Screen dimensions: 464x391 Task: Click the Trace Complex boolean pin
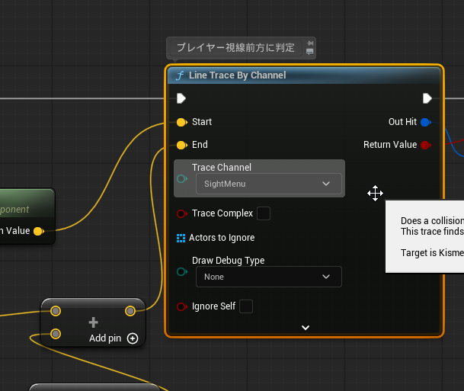point(181,213)
